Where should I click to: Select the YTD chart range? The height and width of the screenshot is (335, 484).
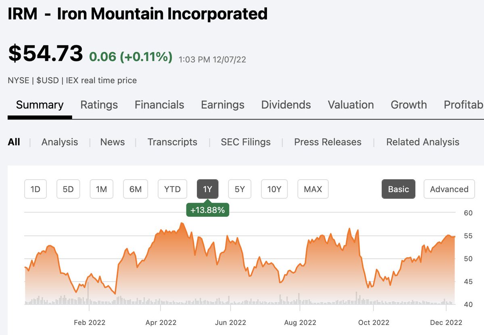pos(173,189)
